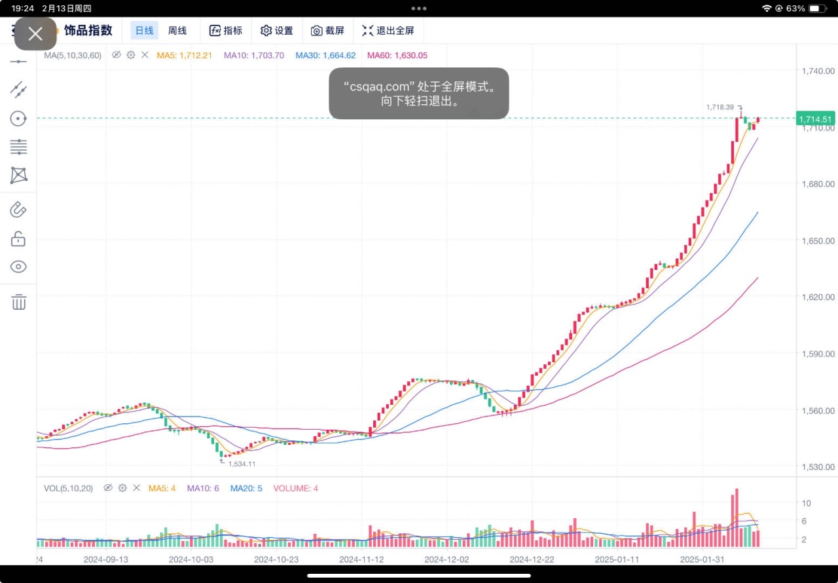Remove the VOL indicator
This screenshot has height=583, width=838.
pyautogui.click(x=137, y=488)
